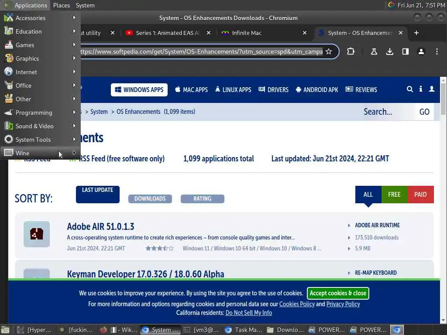This screenshot has width=447, height=335.
Task: Go to ANDROID APK section
Action: (x=317, y=90)
